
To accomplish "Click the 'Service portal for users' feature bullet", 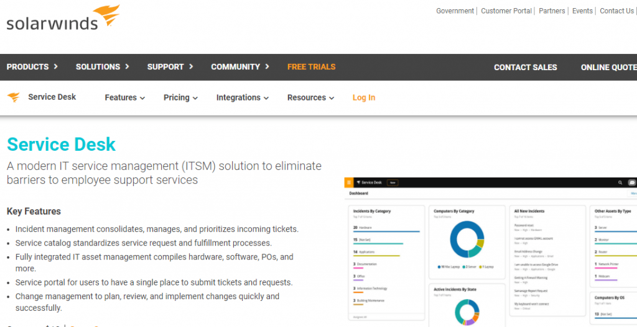I will [154, 282].
